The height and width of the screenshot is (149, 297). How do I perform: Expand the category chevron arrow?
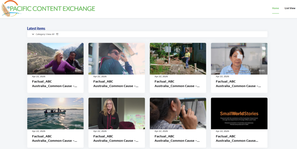pos(33,34)
